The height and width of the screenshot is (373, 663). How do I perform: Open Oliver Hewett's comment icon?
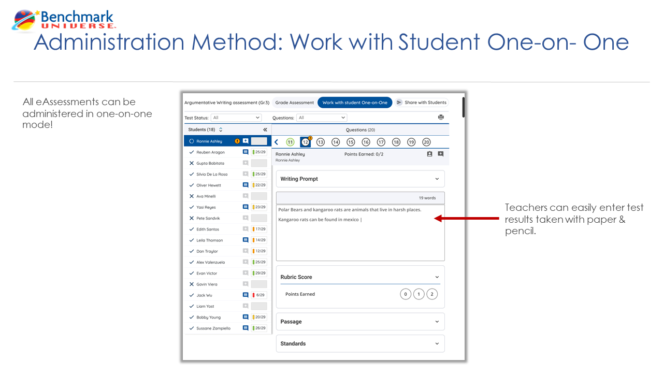246,185
